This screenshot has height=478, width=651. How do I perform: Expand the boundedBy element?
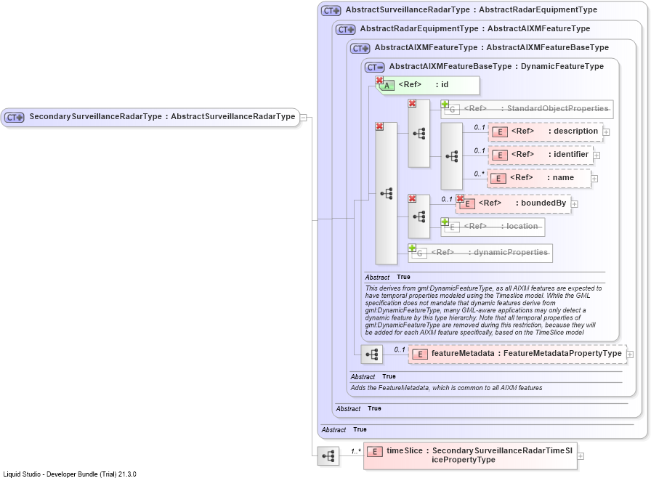(575, 204)
